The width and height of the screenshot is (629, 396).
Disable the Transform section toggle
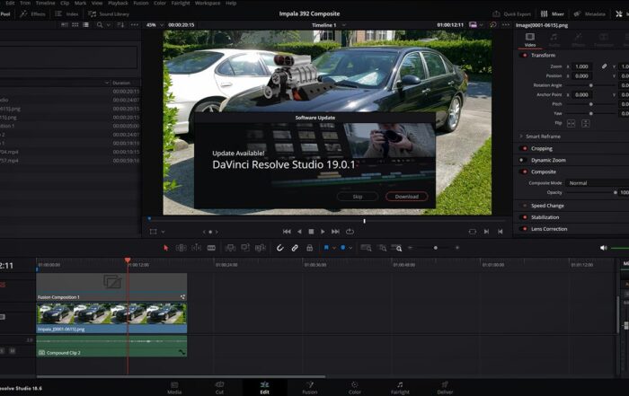(x=524, y=55)
